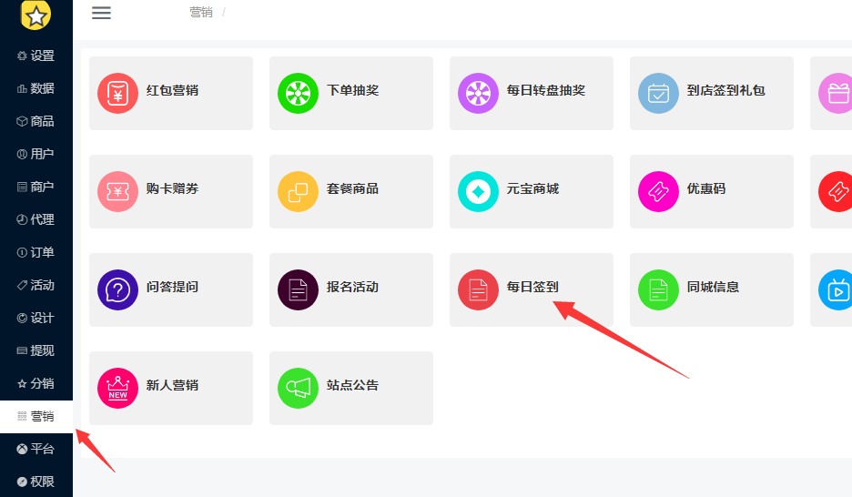
Task: Open the 红包营销 red envelope icon
Action: [x=118, y=94]
